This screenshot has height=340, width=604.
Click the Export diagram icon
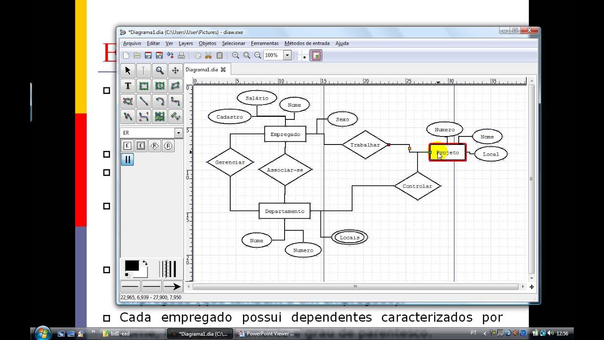coord(170,55)
